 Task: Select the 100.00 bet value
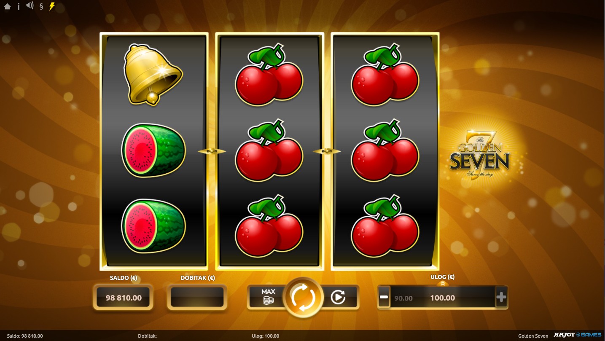pyautogui.click(x=442, y=298)
